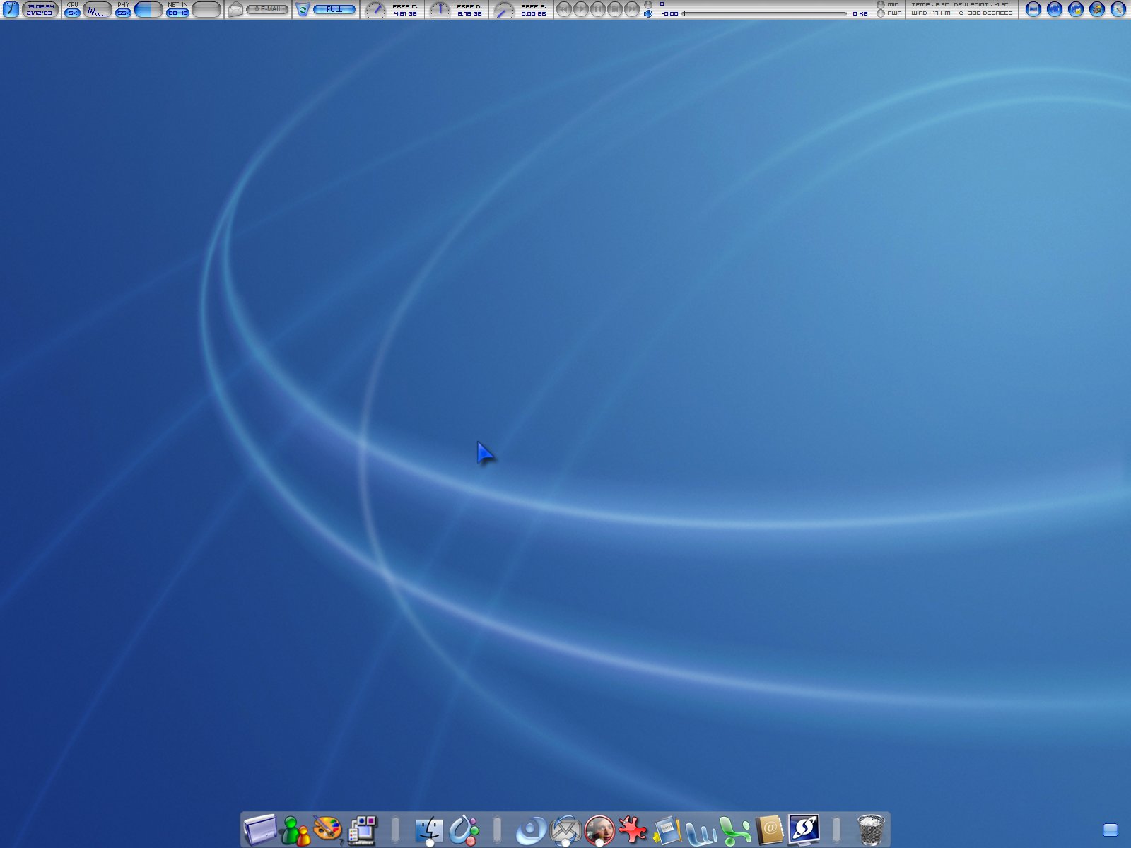The height and width of the screenshot is (848, 1131).
Task: Click the play button in media controls
Action: click(581, 9)
